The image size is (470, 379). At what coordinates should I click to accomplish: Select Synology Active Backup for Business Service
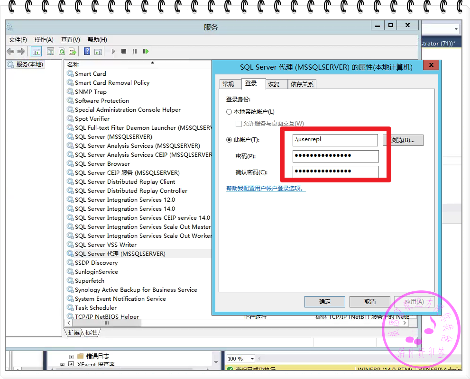click(x=138, y=289)
